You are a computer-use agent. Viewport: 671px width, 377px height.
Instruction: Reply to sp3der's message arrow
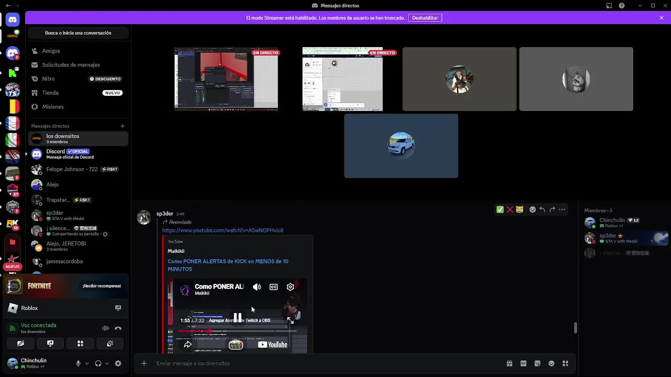[542, 209]
